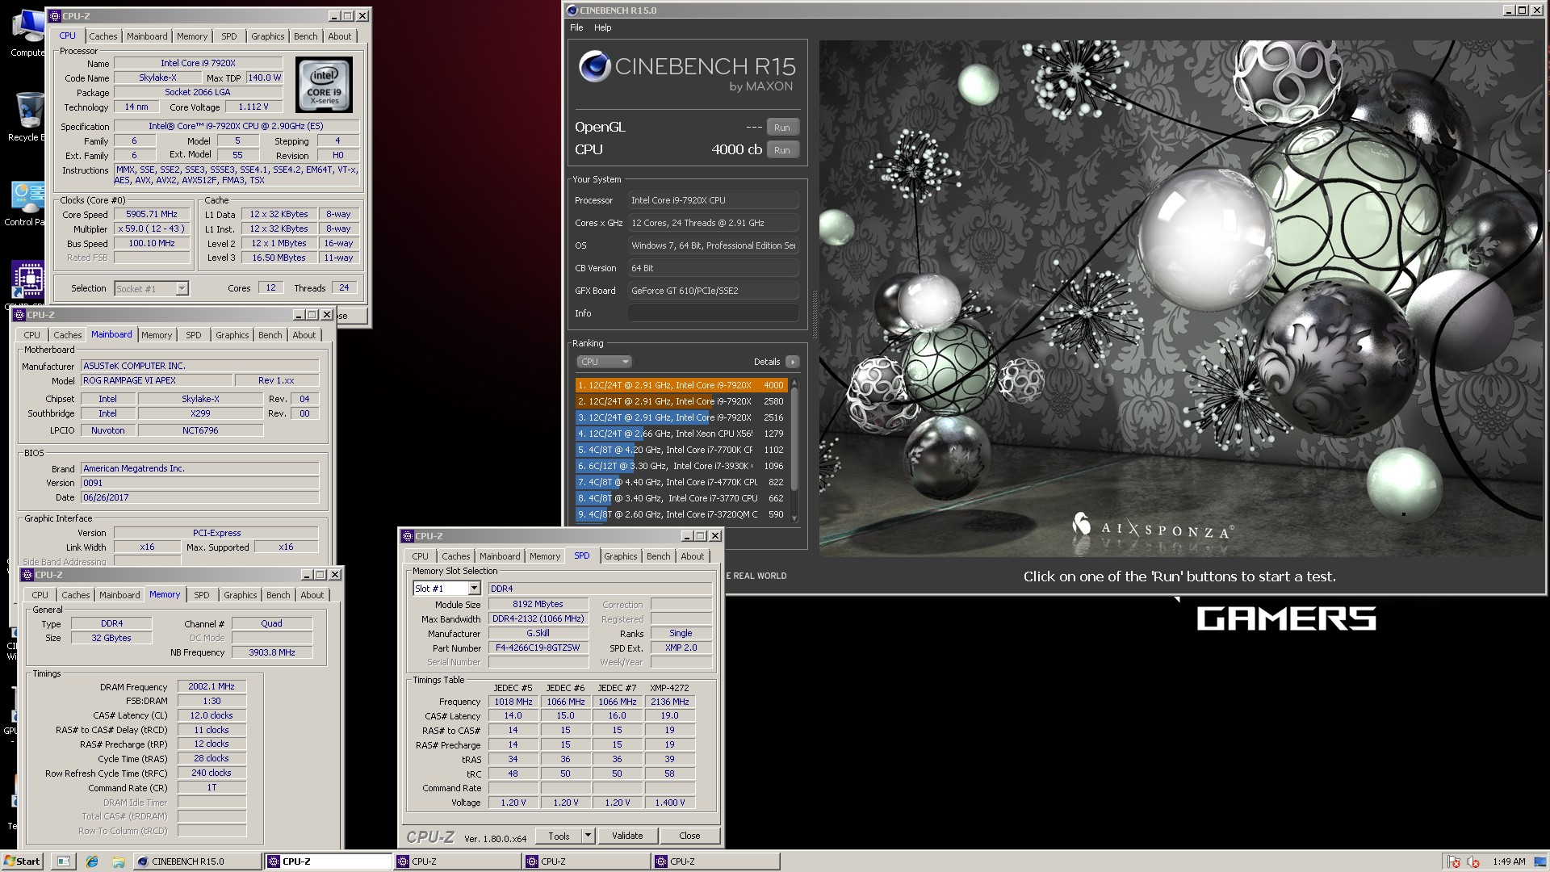Select Mainboard tab in the CPU-Z SPD window
The width and height of the screenshot is (1550, 872).
coord(500,556)
